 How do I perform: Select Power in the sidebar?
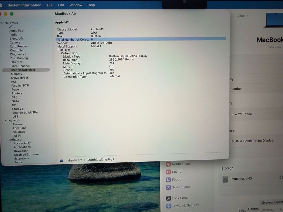(16, 89)
